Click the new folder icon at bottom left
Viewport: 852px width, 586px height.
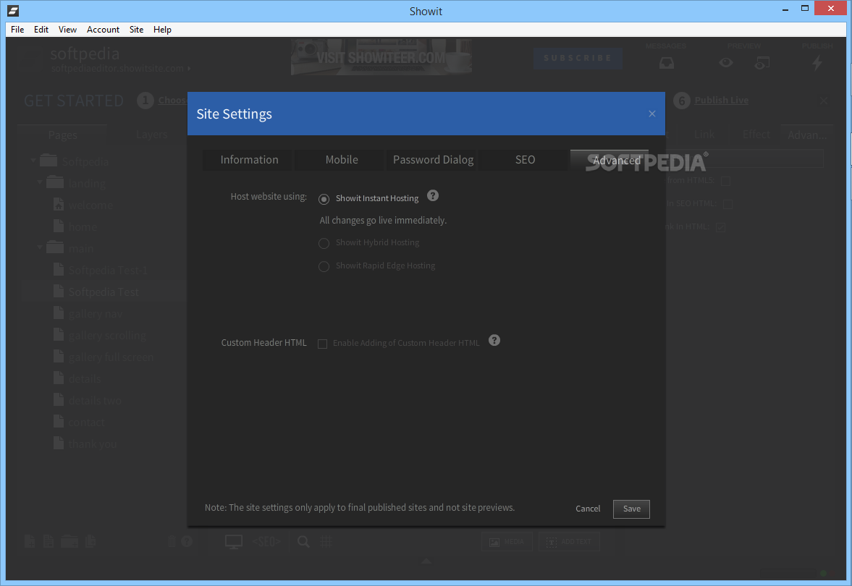pyautogui.click(x=69, y=541)
